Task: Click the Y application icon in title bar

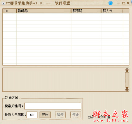Action: 3,3
